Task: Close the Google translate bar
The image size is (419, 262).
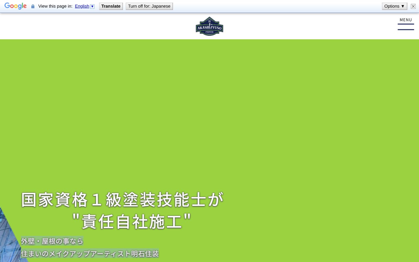Action: pos(413,6)
